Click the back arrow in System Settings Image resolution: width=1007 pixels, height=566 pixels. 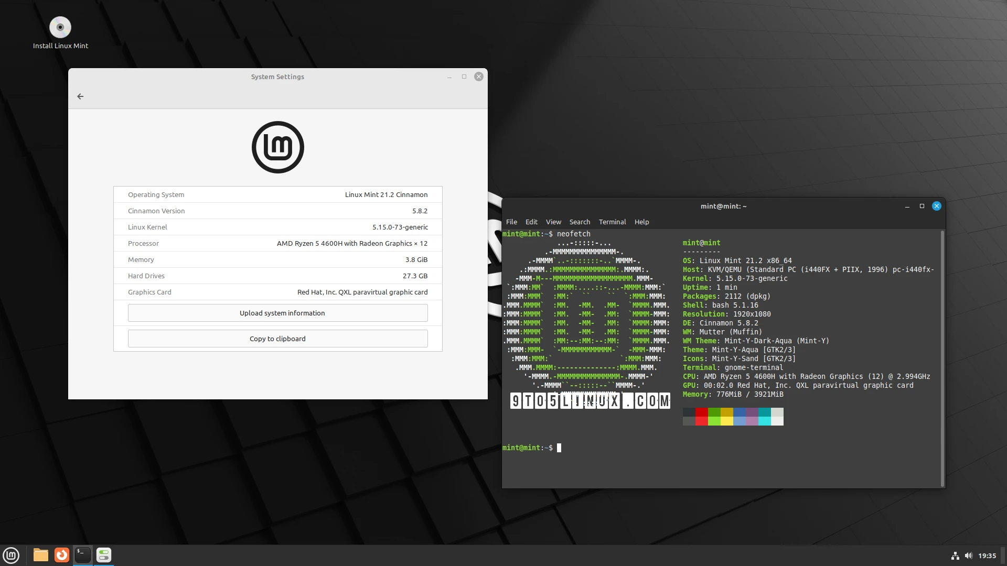(x=80, y=96)
